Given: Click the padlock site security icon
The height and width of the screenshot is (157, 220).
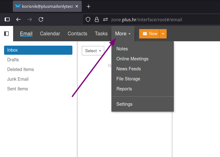Looking at the screenshot, I should click(97, 19).
